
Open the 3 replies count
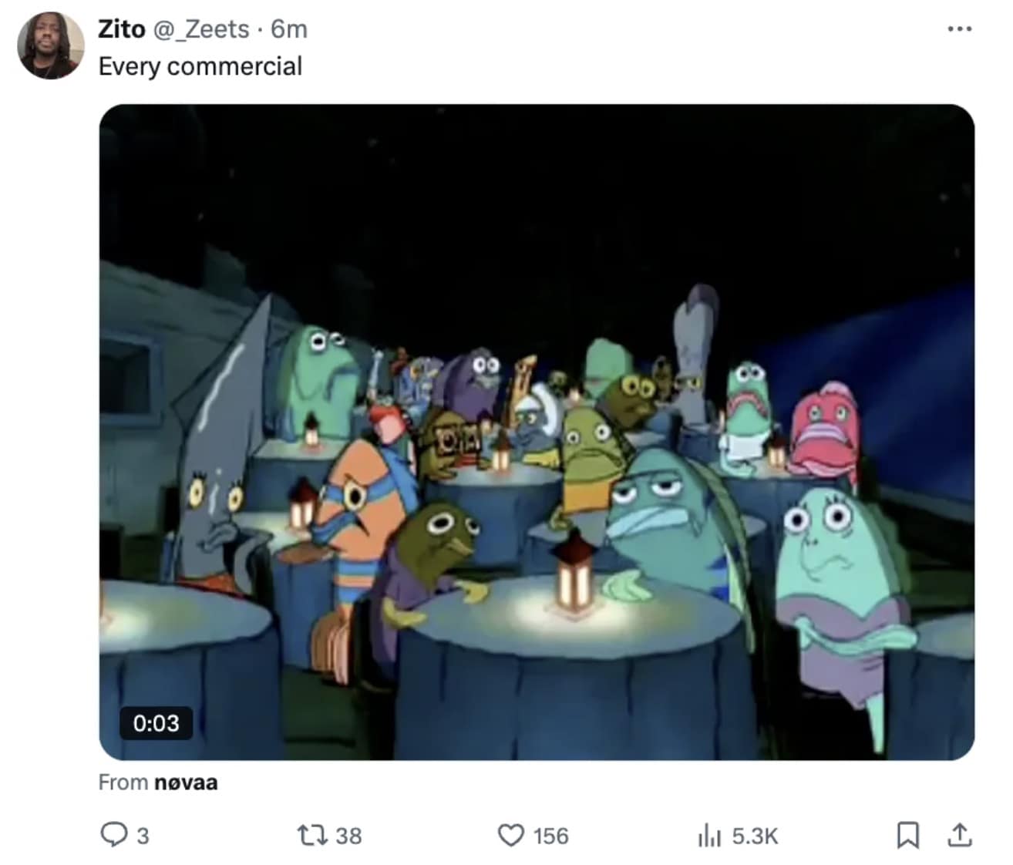[143, 836]
